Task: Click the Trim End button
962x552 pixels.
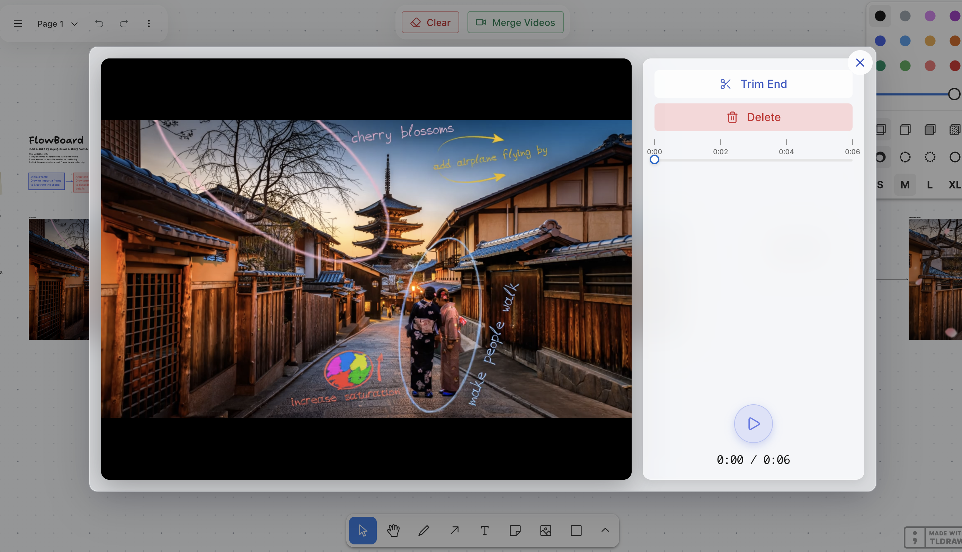Action: pyautogui.click(x=753, y=84)
